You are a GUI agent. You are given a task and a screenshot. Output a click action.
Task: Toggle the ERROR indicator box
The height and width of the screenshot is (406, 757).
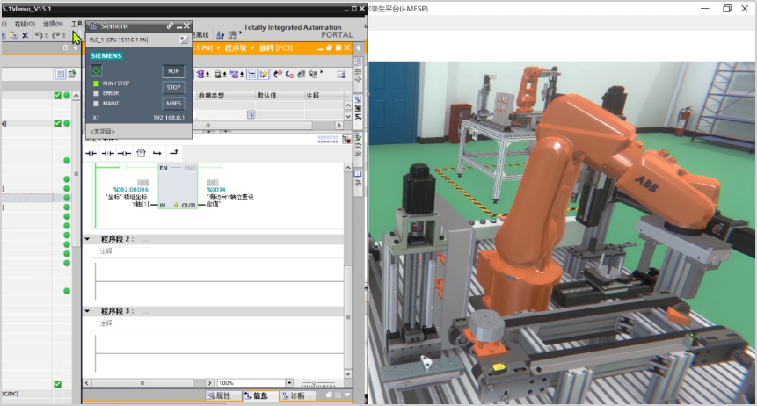(96, 93)
